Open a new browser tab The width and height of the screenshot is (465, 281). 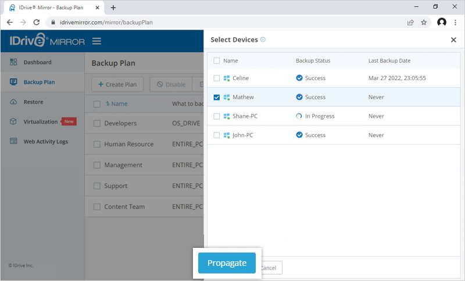[113, 8]
